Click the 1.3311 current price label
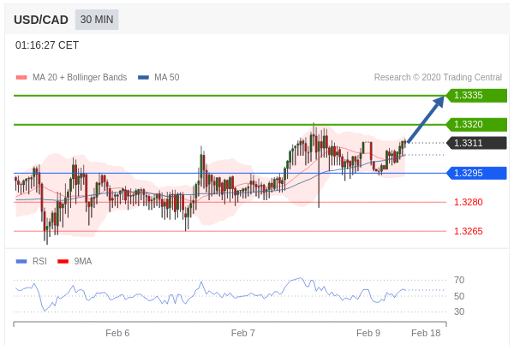The height and width of the screenshot is (350, 514). (x=476, y=143)
